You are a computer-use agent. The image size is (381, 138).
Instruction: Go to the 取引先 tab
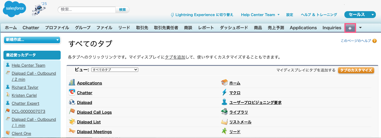point(142,28)
